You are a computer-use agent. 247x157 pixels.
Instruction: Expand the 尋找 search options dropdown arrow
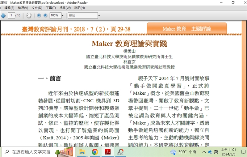point(99,15)
